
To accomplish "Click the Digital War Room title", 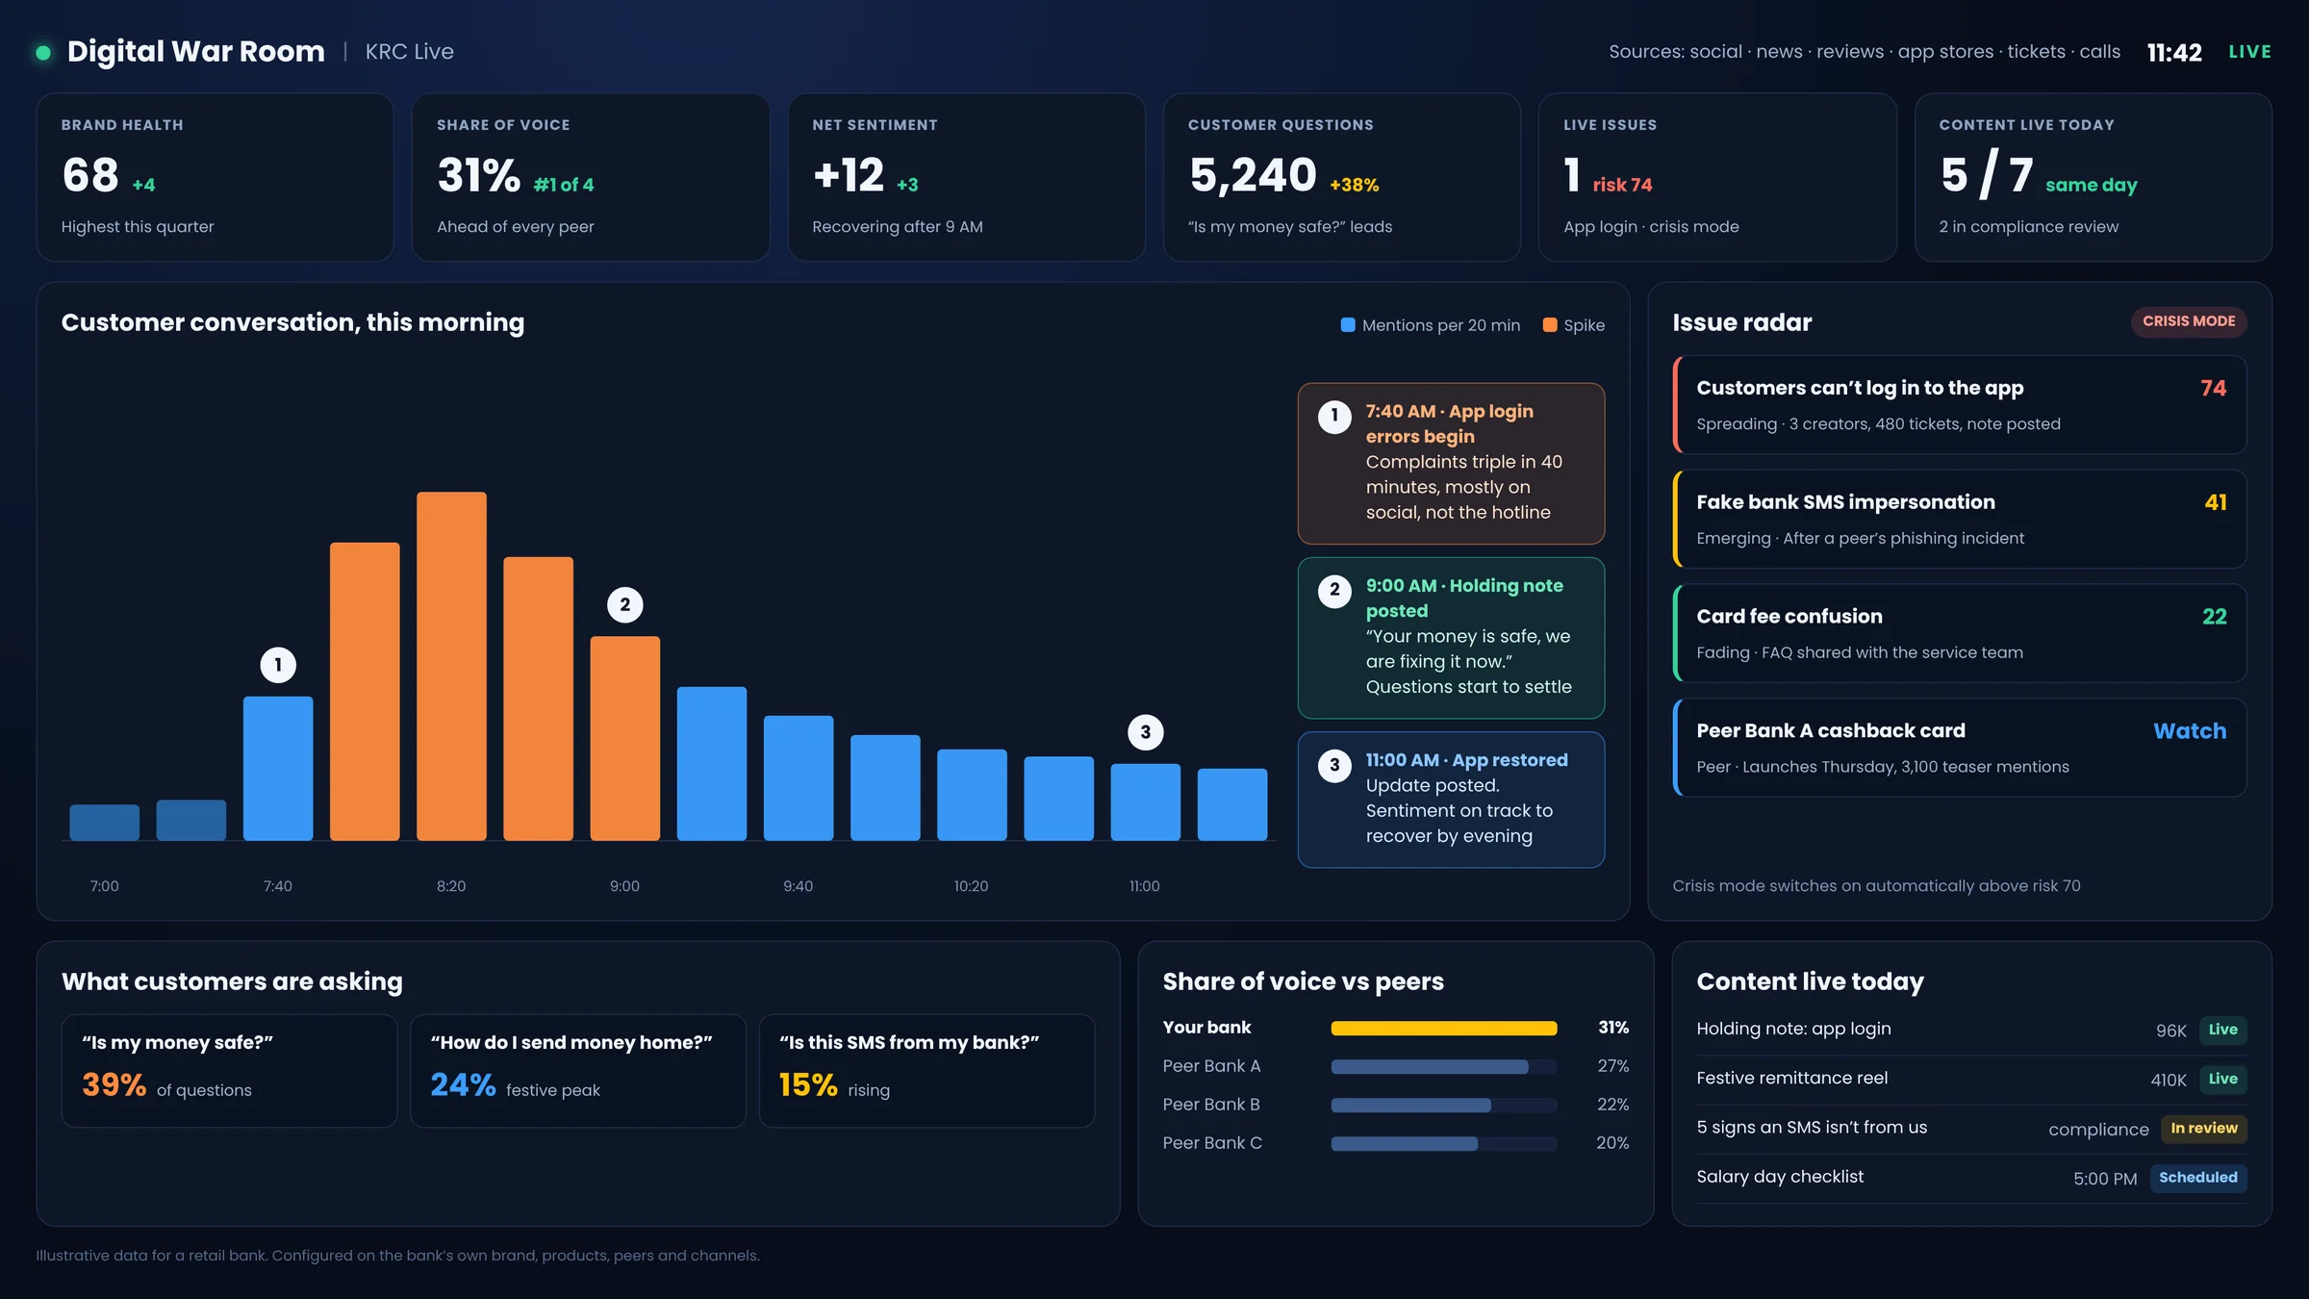I will (196, 51).
